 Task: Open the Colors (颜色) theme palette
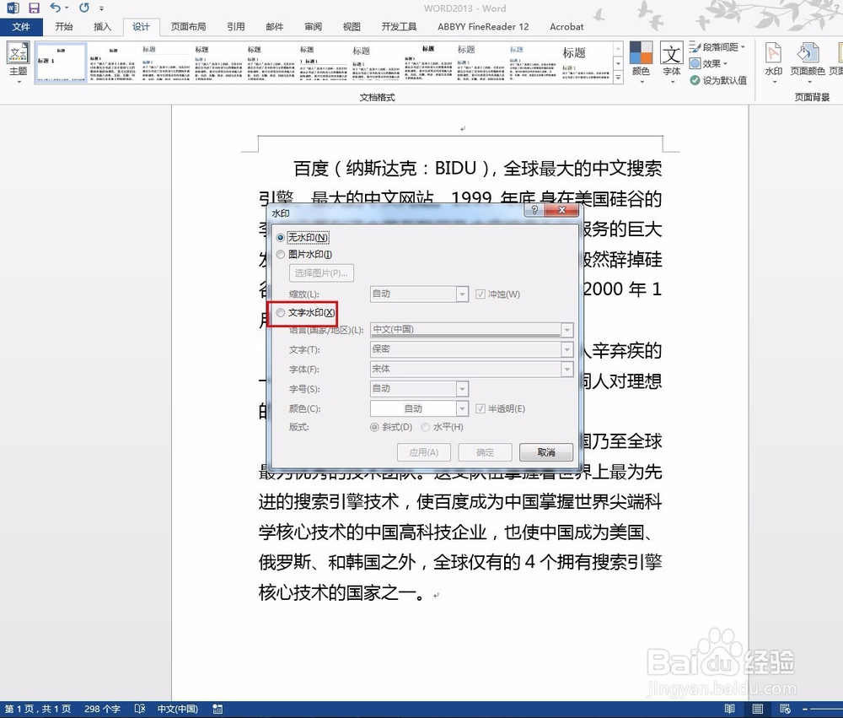point(641,62)
